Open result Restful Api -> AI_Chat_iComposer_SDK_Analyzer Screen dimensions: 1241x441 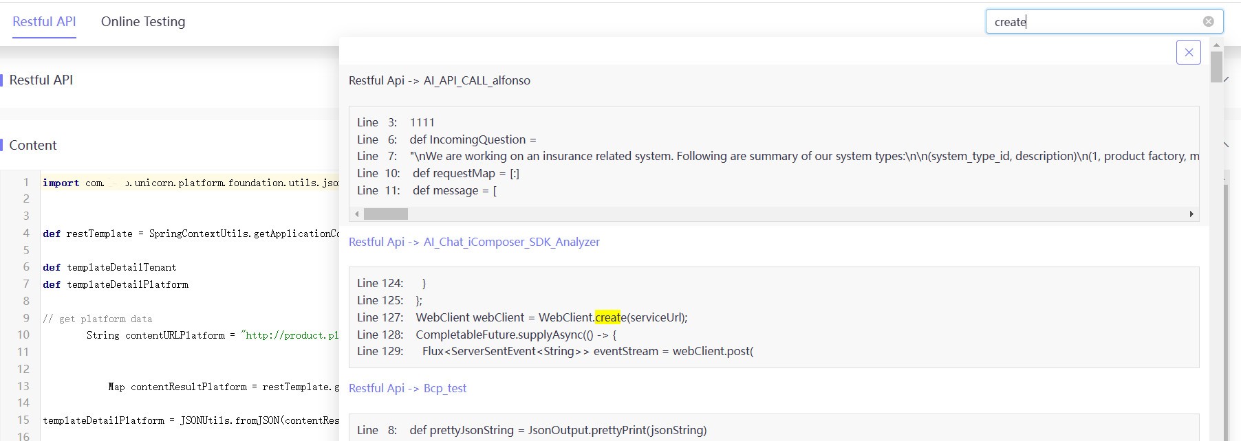[x=474, y=242]
